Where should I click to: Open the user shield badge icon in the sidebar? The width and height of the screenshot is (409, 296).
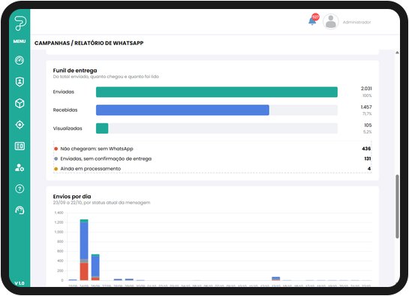point(20,82)
